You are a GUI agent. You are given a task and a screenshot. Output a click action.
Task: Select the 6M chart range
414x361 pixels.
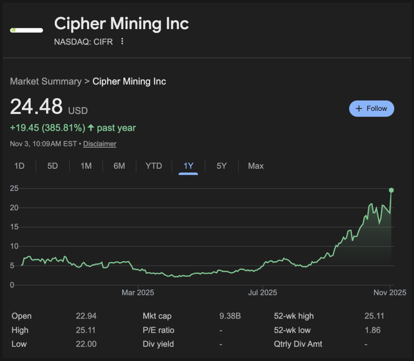click(x=119, y=166)
